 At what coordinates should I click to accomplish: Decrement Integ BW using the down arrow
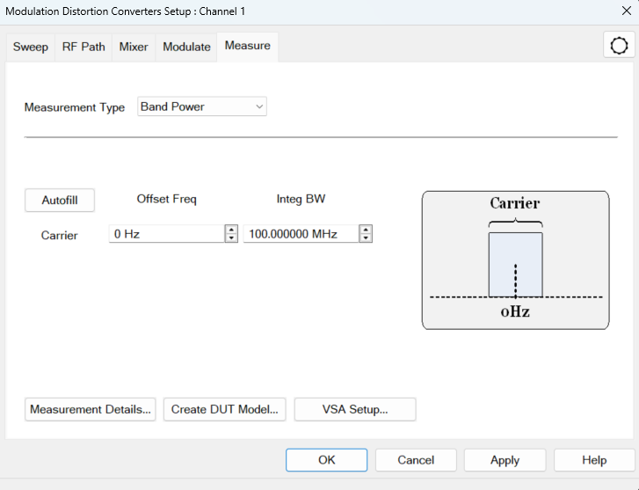point(366,238)
